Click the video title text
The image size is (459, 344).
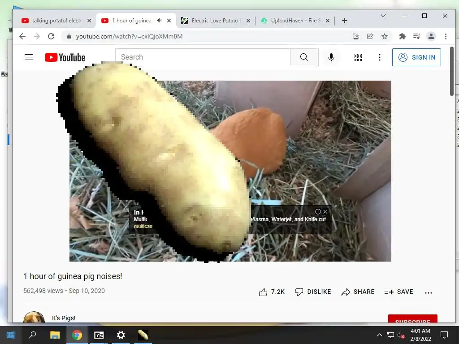point(73,276)
